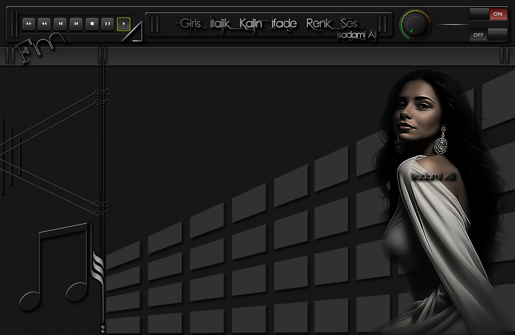
Task: Flip the OFF toggle switch
Action: (x=488, y=35)
